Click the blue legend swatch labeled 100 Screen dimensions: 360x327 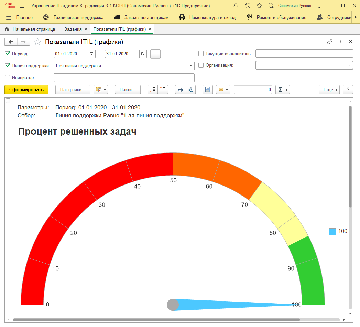pos(332,232)
